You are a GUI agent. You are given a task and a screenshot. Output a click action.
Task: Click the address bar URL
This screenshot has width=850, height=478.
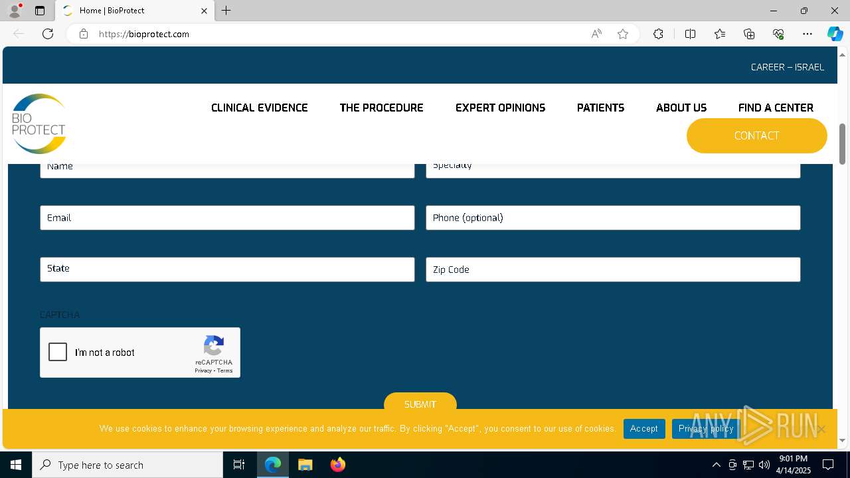click(144, 34)
